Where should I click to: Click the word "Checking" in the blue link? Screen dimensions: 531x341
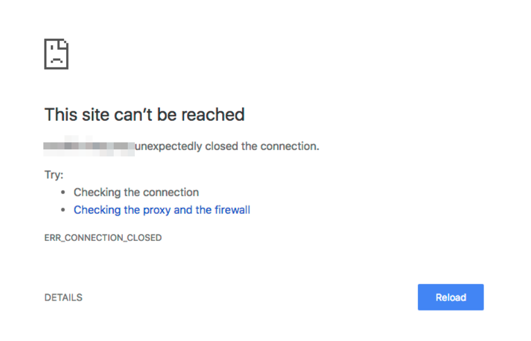click(97, 210)
